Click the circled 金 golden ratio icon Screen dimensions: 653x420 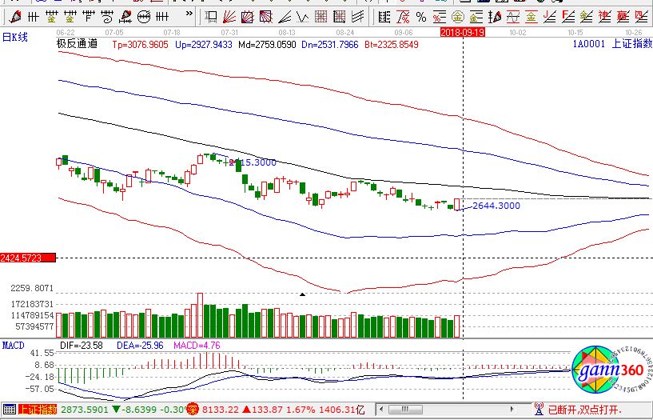[458, 17]
